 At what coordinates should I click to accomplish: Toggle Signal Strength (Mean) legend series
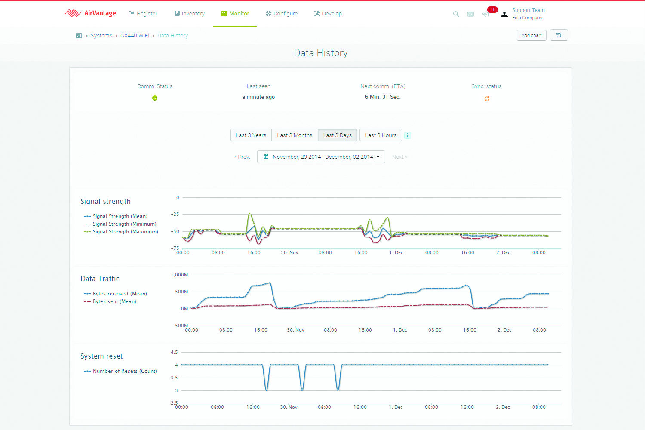[120, 216]
